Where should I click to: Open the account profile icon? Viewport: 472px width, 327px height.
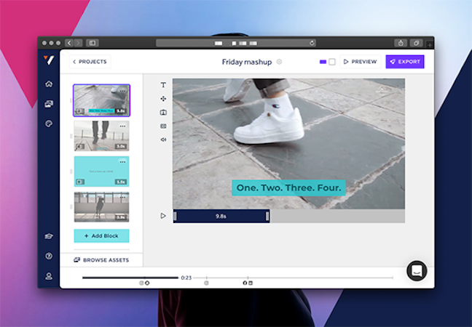(x=49, y=276)
